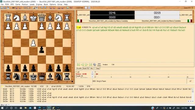Click the checkered new-game toolbar icon
Image resolution: width=195 pixels, height=110 pixels.
click(2, 8)
